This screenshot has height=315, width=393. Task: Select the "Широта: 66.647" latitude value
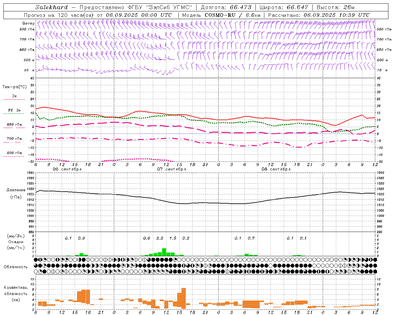(x=284, y=7)
